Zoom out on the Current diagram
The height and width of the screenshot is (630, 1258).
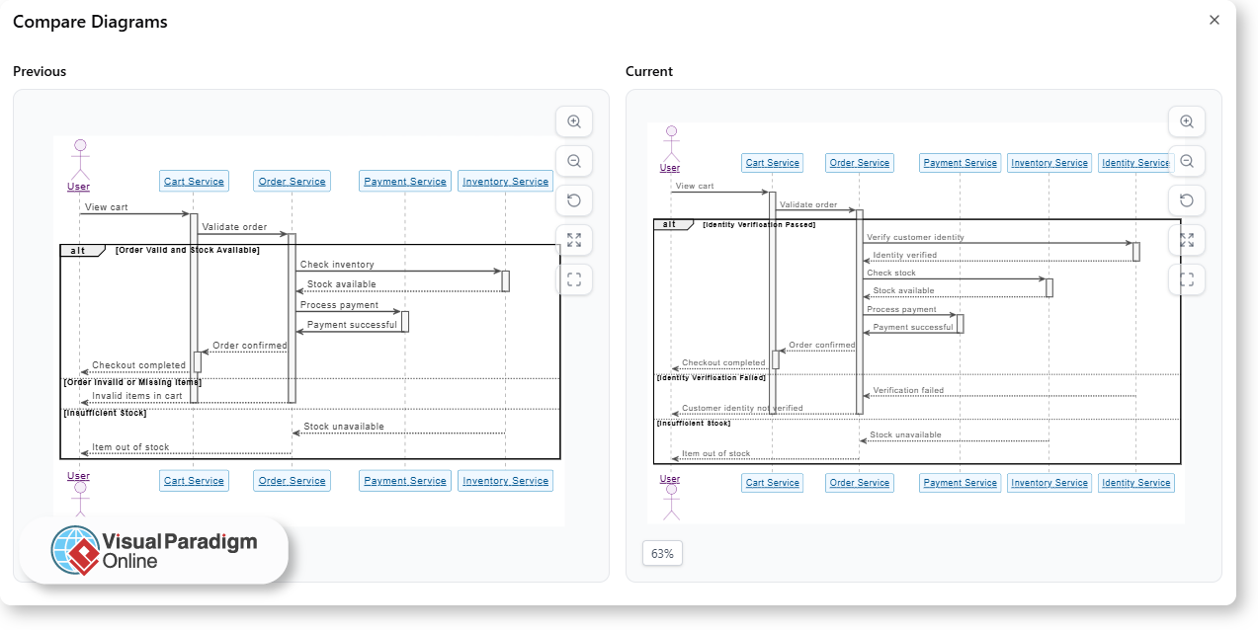[1186, 160]
